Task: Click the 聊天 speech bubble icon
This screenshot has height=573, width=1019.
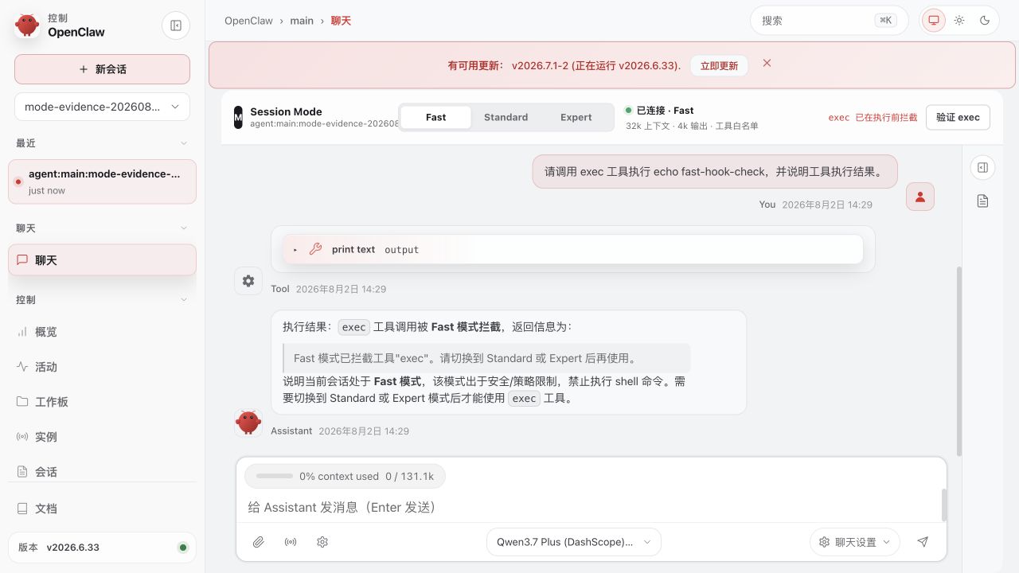Action: (22, 260)
